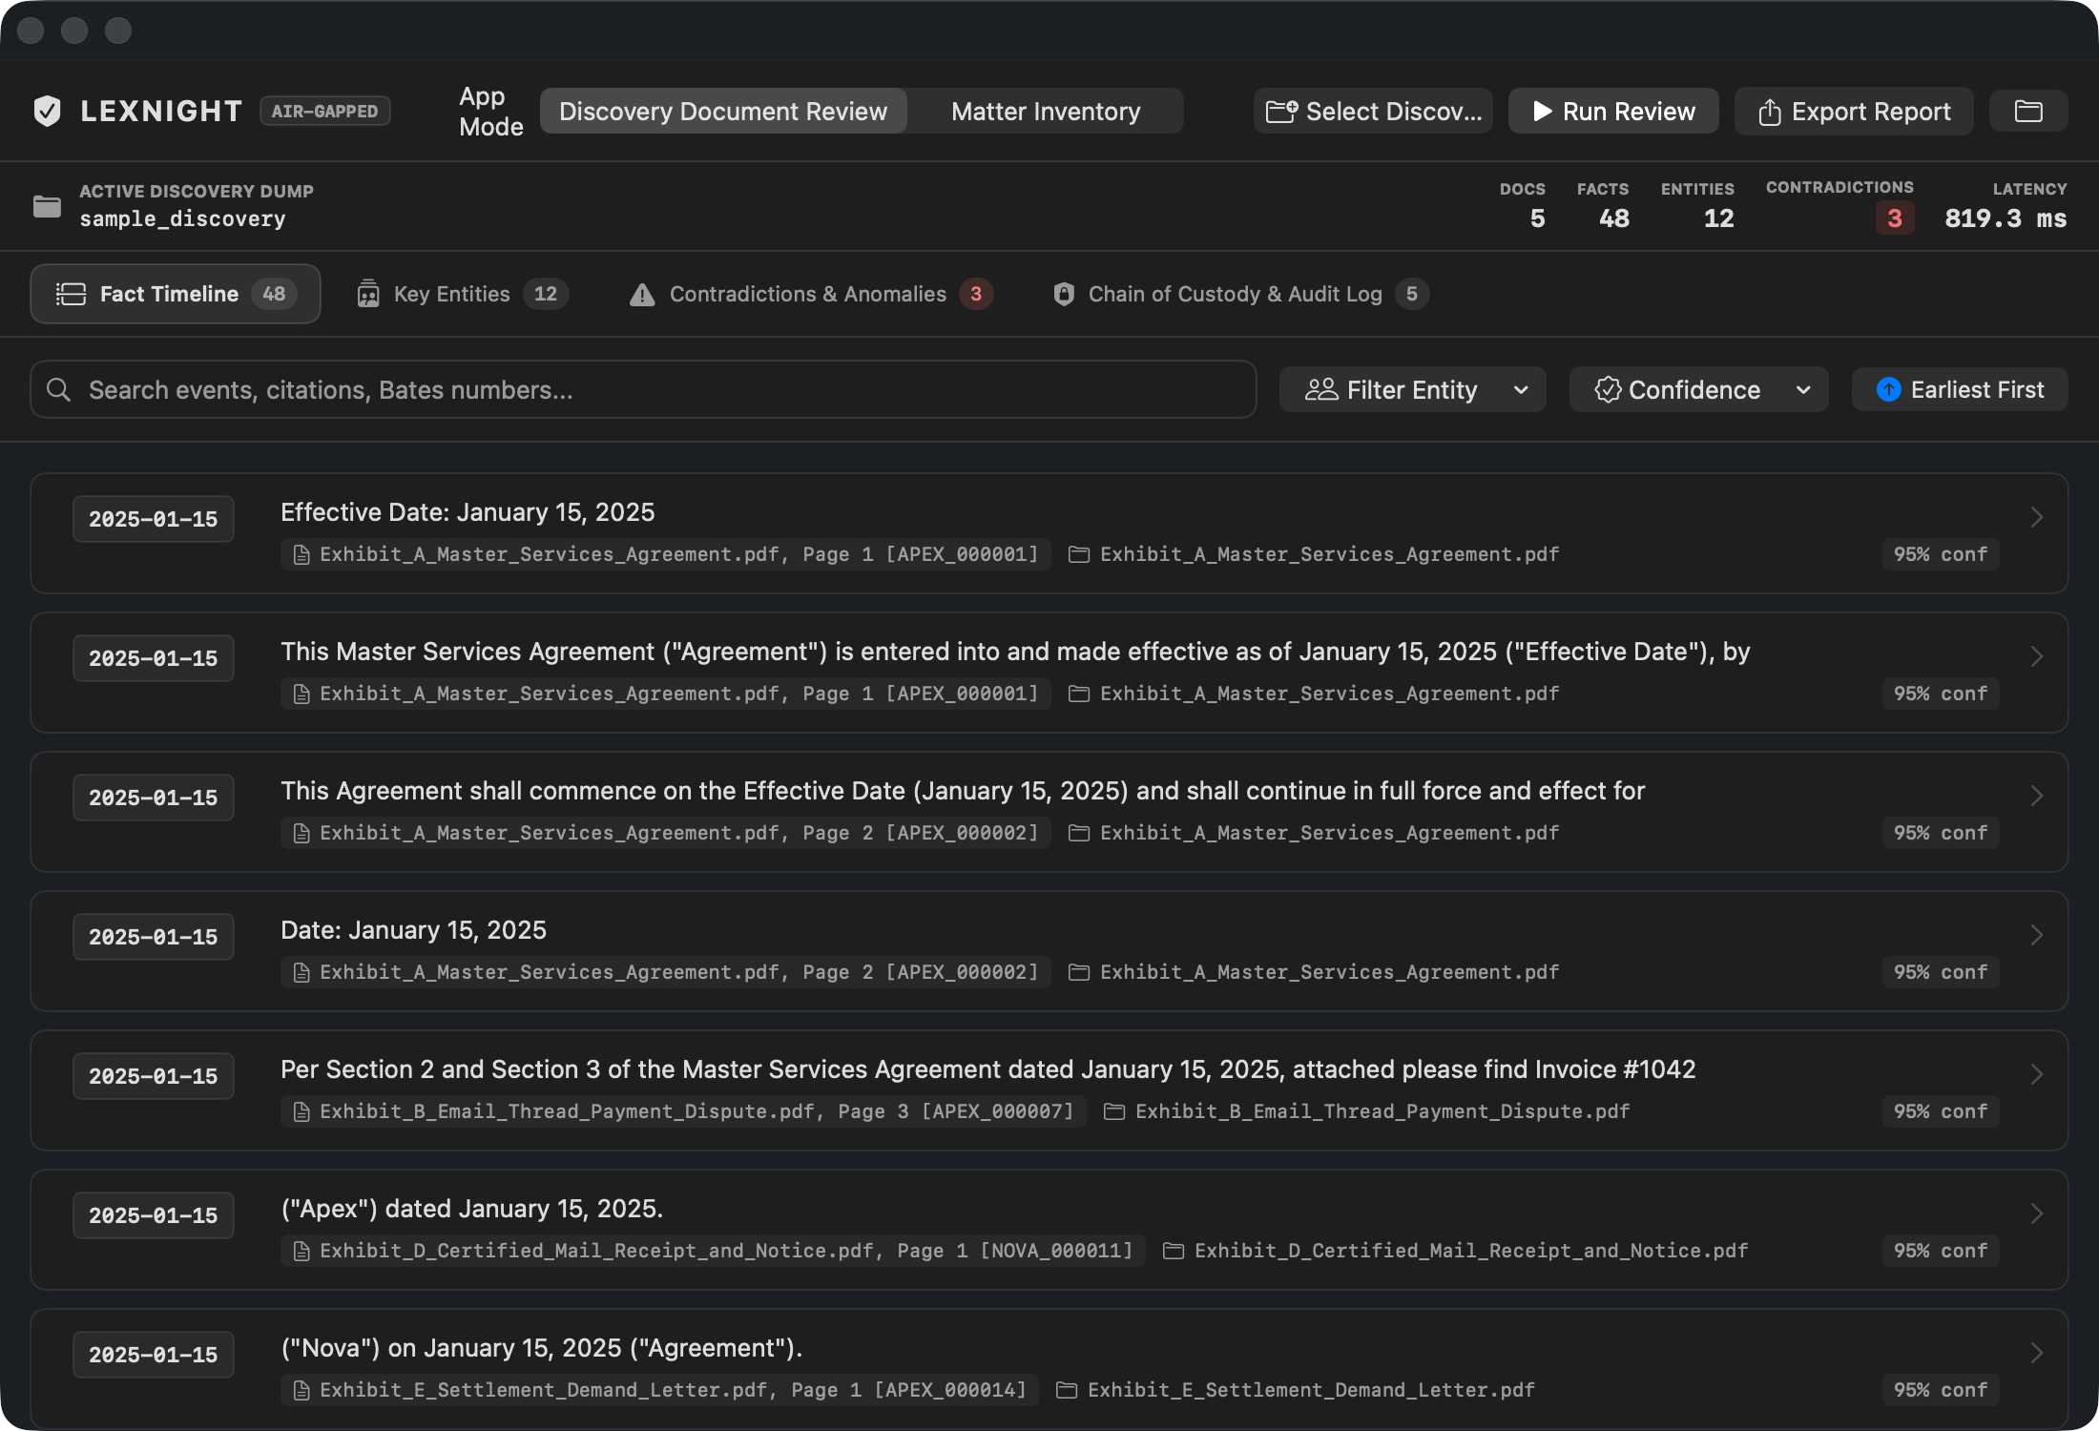Click the 819.3 ms latency value
Screen dimensions: 2099x1431
point(2005,218)
